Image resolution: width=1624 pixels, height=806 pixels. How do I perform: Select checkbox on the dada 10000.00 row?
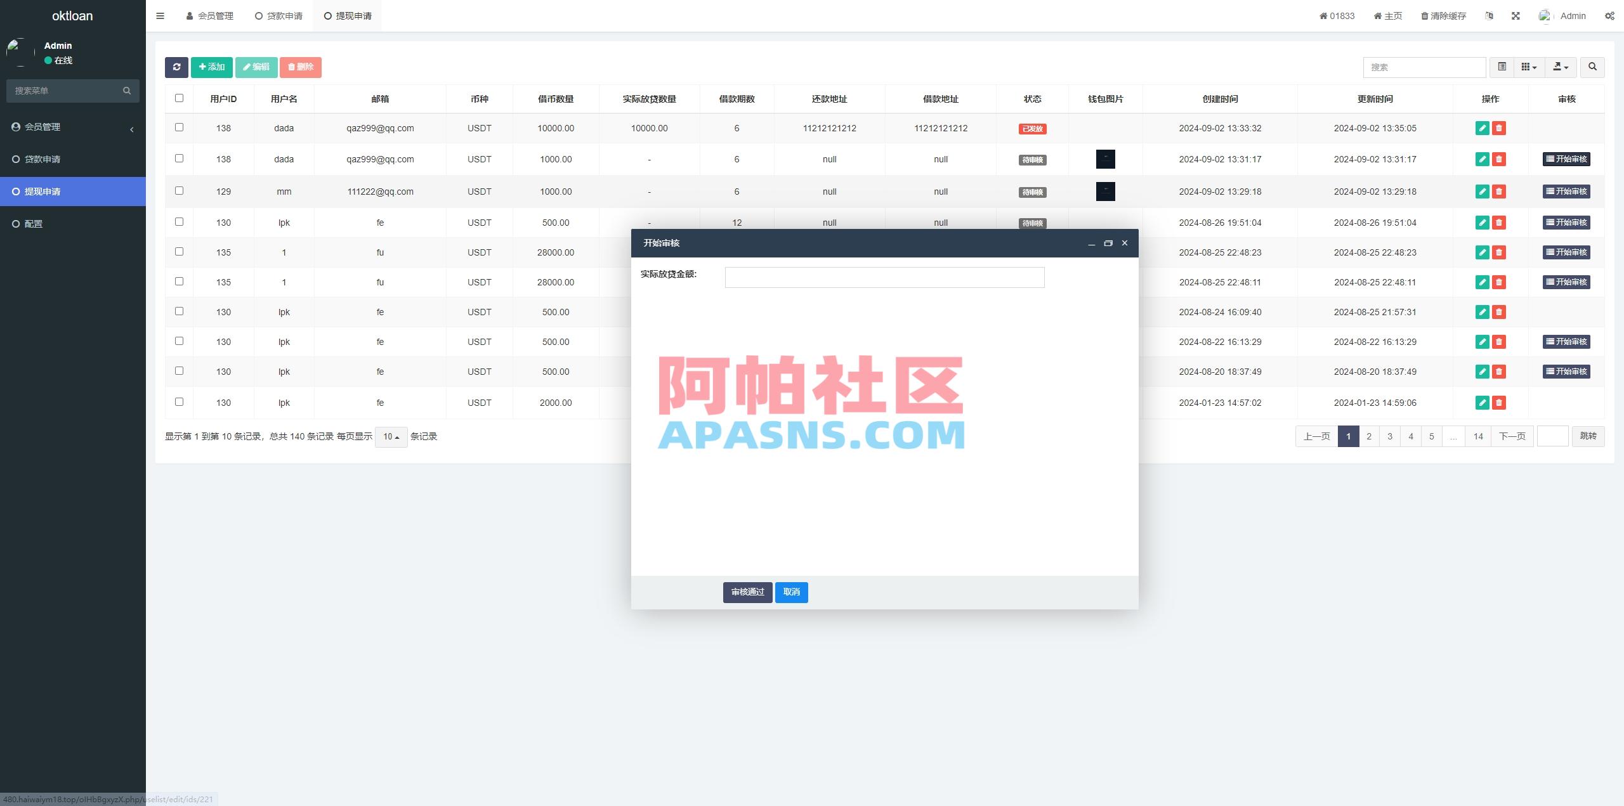tap(179, 127)
